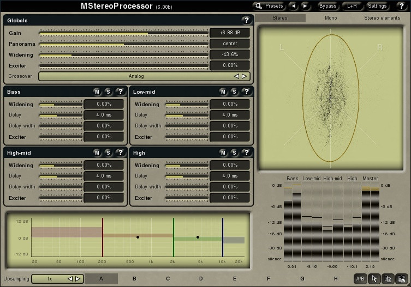The width and height of the screenshot is (411, 287).
Task: Adjust the global Exciter slider
Action: point(124,66)
